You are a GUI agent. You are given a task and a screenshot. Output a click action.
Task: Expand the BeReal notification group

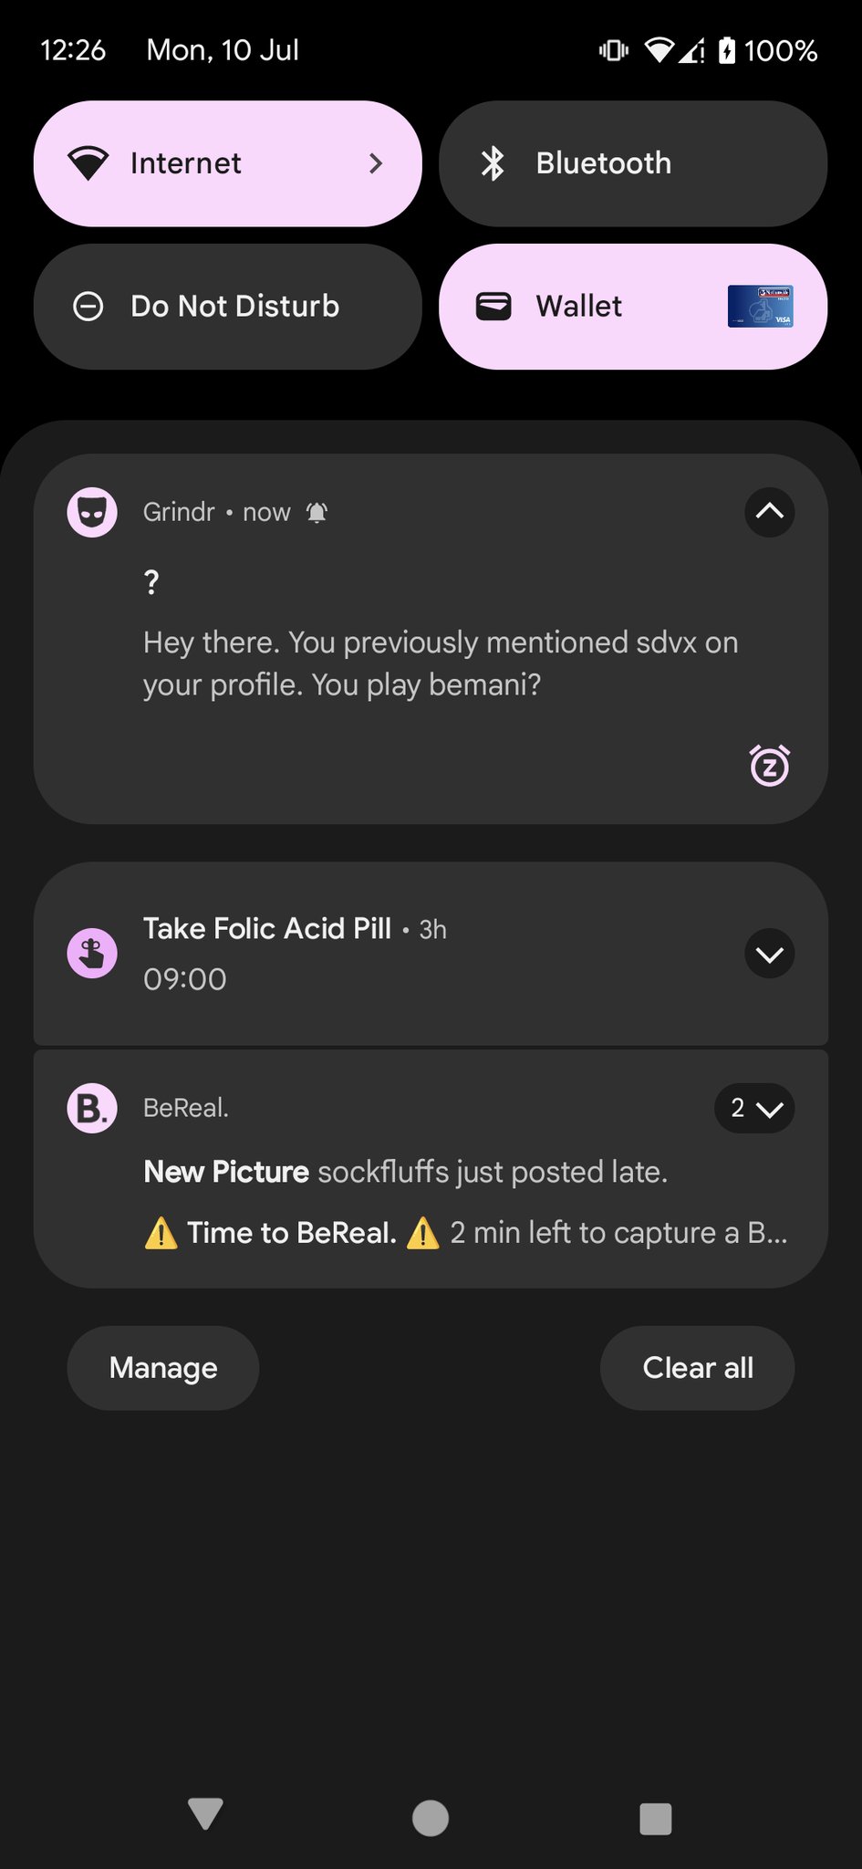tap(754, 1108)
